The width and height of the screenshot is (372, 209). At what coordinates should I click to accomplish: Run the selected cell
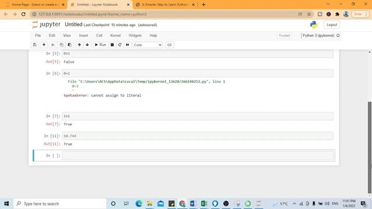point(101,45)
